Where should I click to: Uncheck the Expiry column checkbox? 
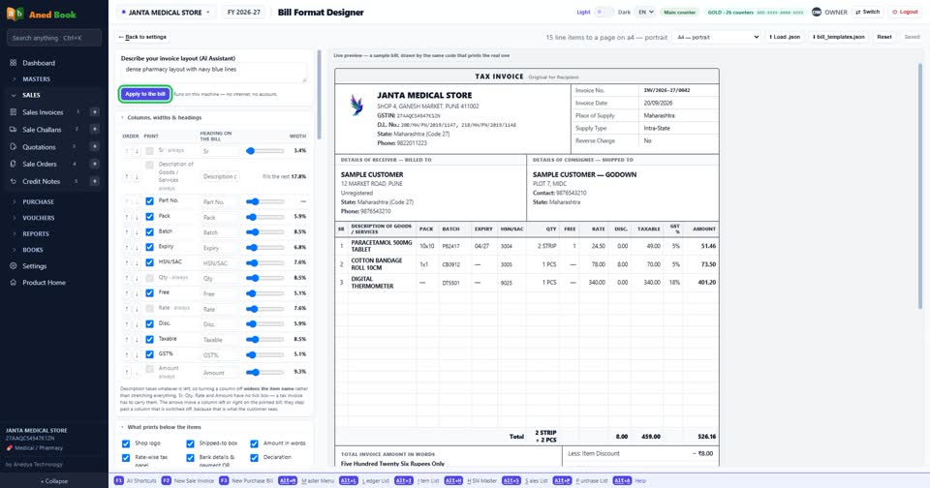[149, 247]
